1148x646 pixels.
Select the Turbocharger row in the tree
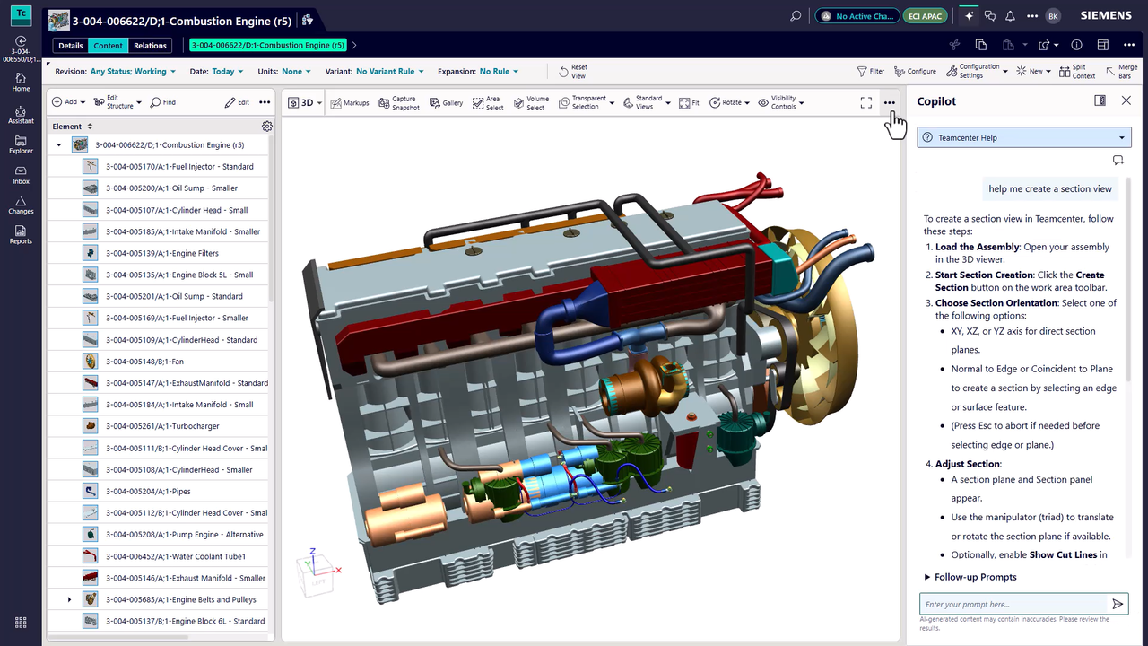pyautogui.click(x=158, y=426)
